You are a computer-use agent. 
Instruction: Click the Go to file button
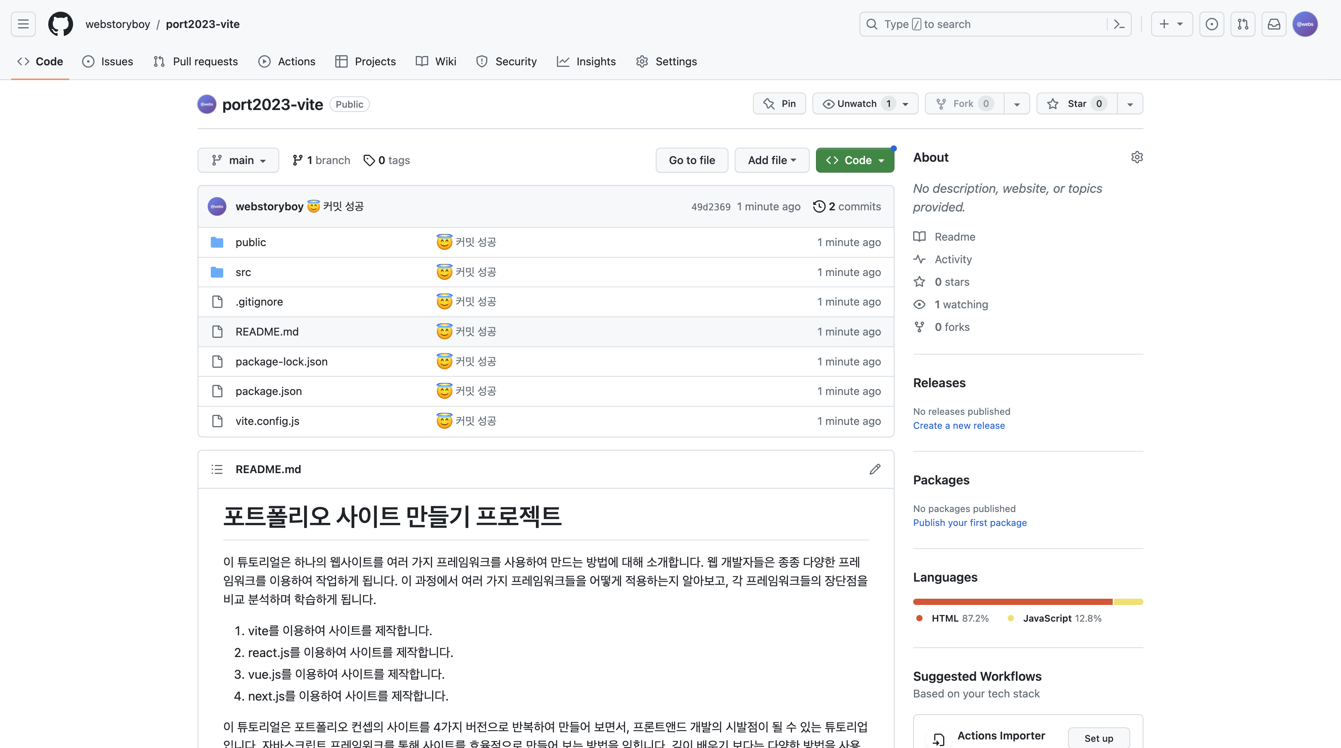tap(692, 160)
